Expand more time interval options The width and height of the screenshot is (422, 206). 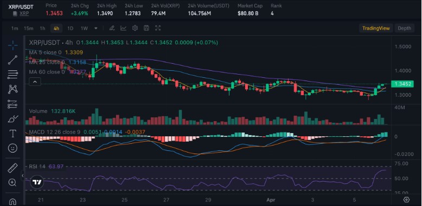tap(96, 28)
